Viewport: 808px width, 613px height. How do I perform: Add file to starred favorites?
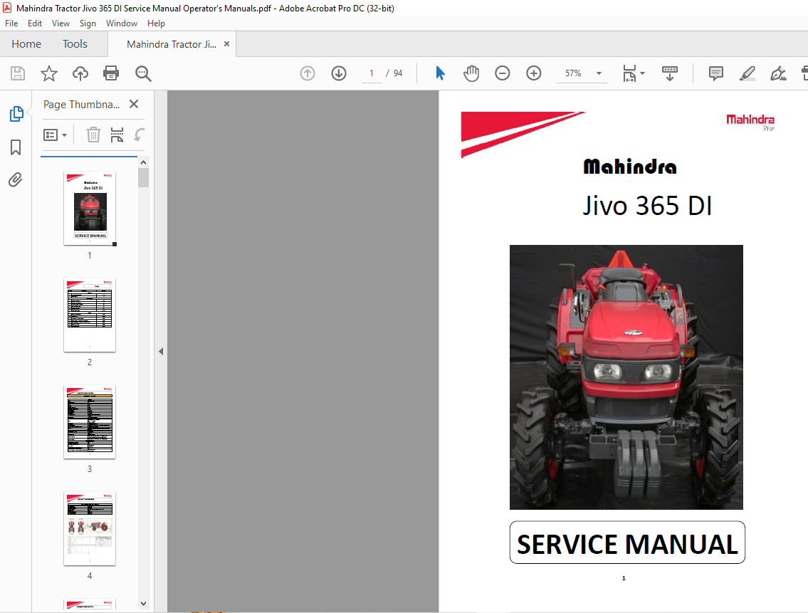[49, 73]
